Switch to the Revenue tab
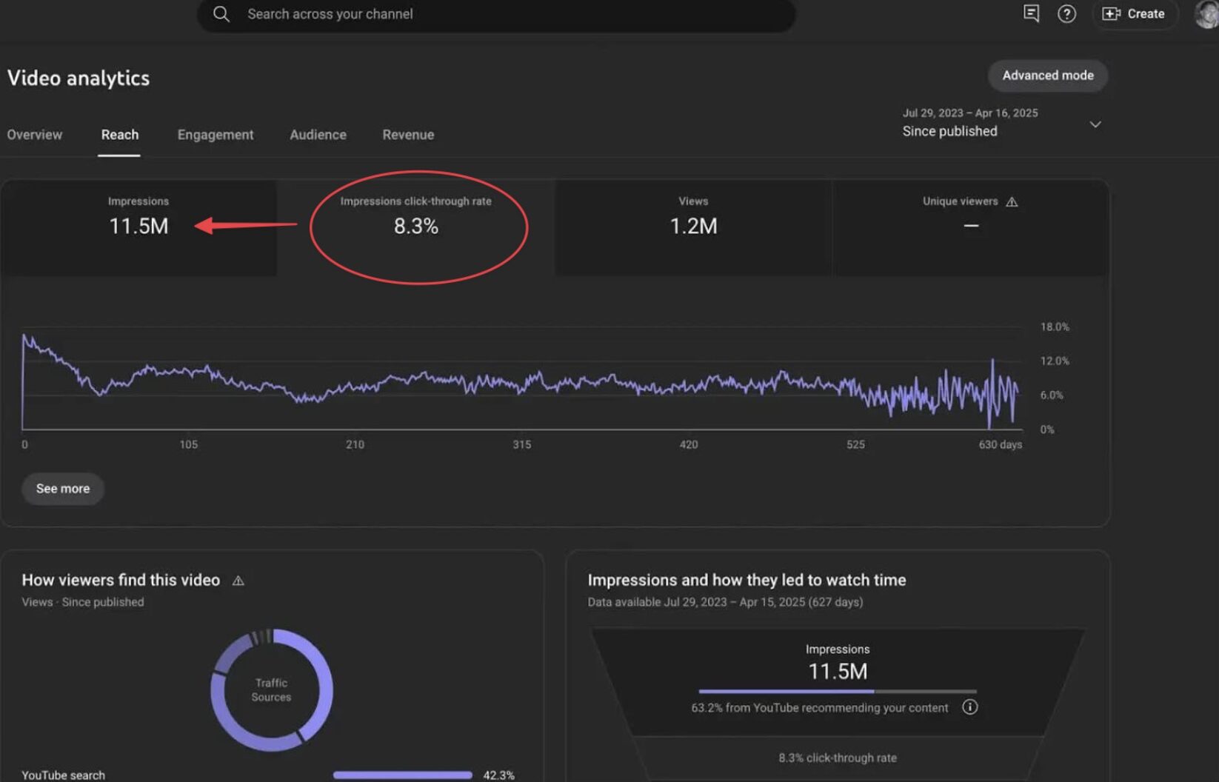This screenshot has height=782, width=1219. point(408,135)
